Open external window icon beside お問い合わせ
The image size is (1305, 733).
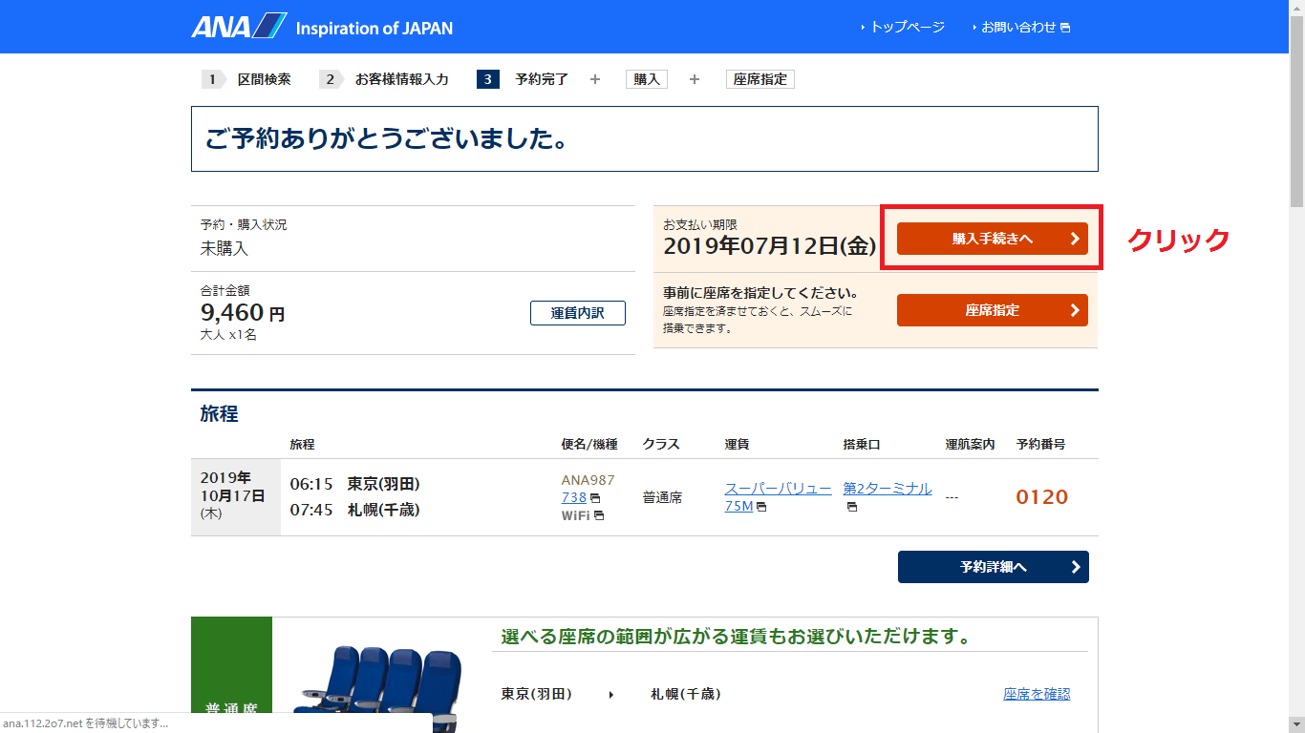1065,28
